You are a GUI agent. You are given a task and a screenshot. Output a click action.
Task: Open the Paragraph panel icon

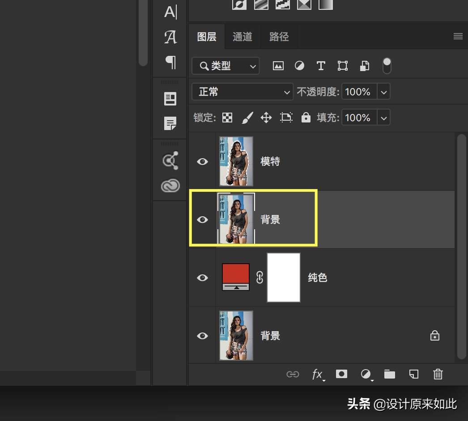click(x=170, y=62)
